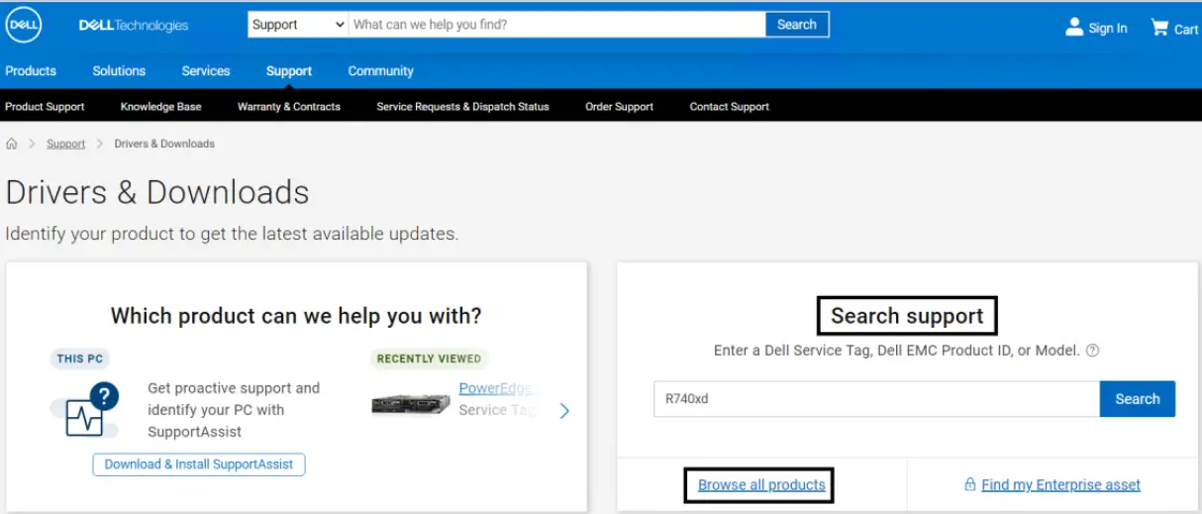Click the Cart text label

(1186, 30)
